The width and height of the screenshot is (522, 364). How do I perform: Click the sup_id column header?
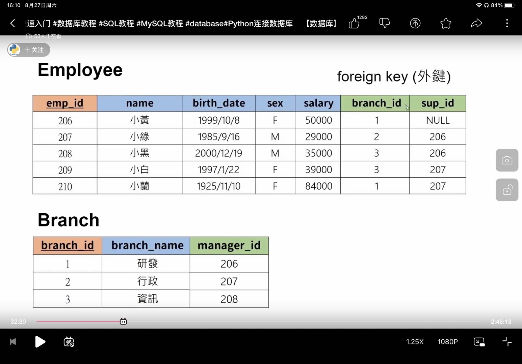[x=438, y=103]
